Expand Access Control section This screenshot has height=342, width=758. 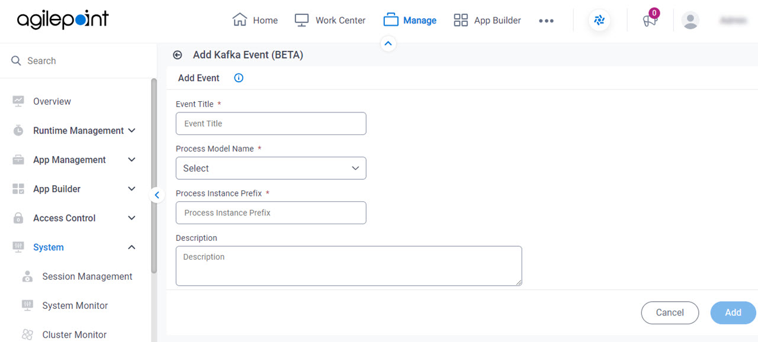click(74, 218)
